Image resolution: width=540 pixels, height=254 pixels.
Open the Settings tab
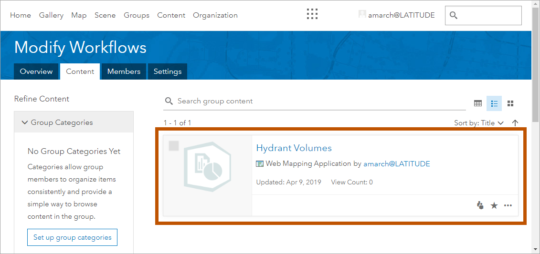point(167,71)
